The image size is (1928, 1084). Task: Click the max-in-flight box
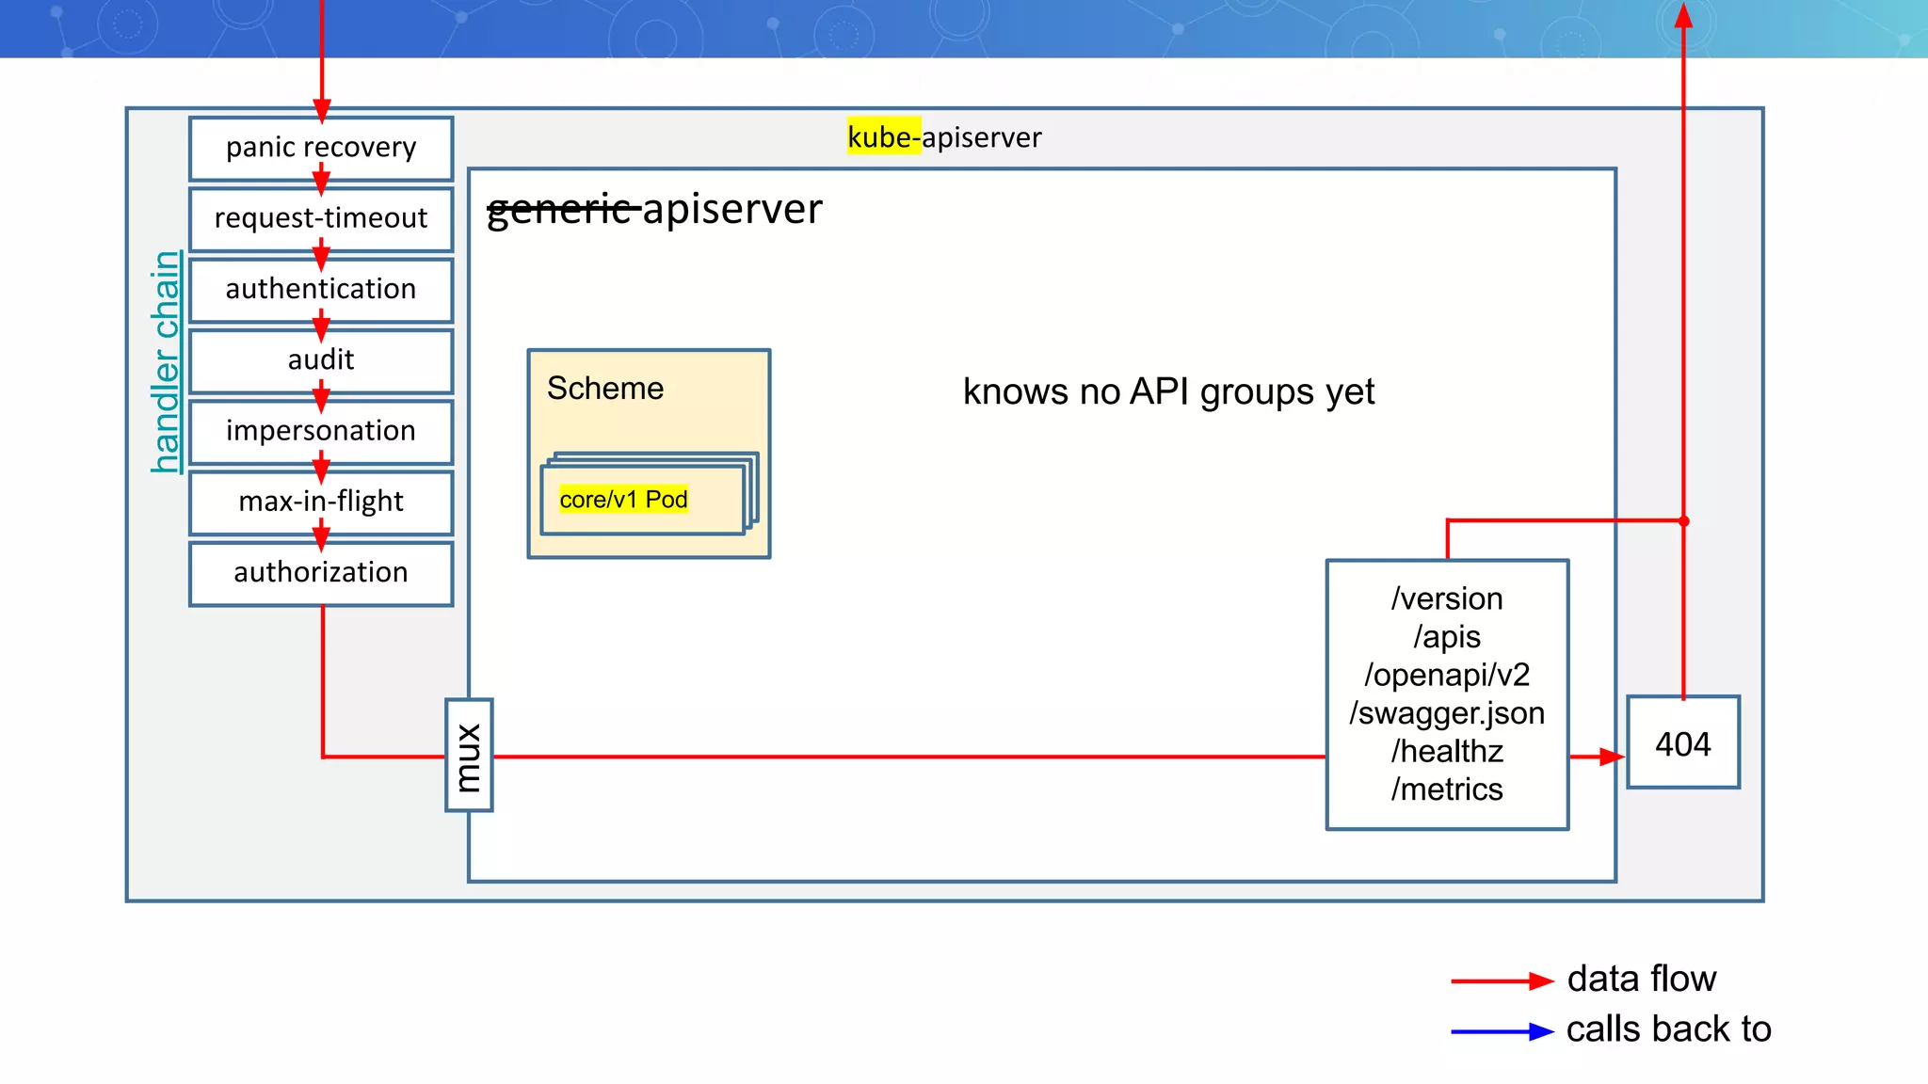click(321, 502)
